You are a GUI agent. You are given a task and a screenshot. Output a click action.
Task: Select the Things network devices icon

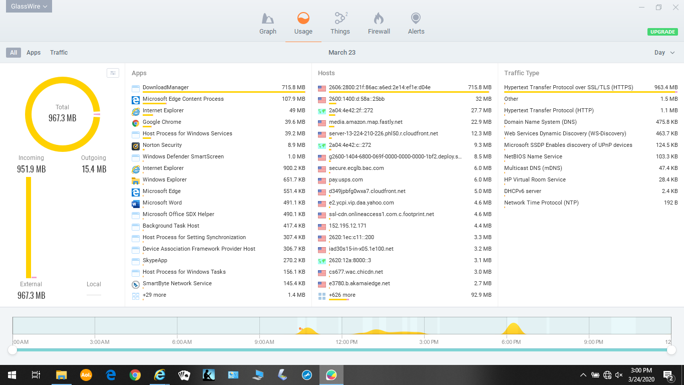point(340,20)
